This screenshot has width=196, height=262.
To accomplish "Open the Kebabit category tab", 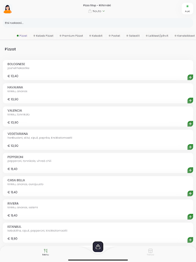I will [96, 36].
